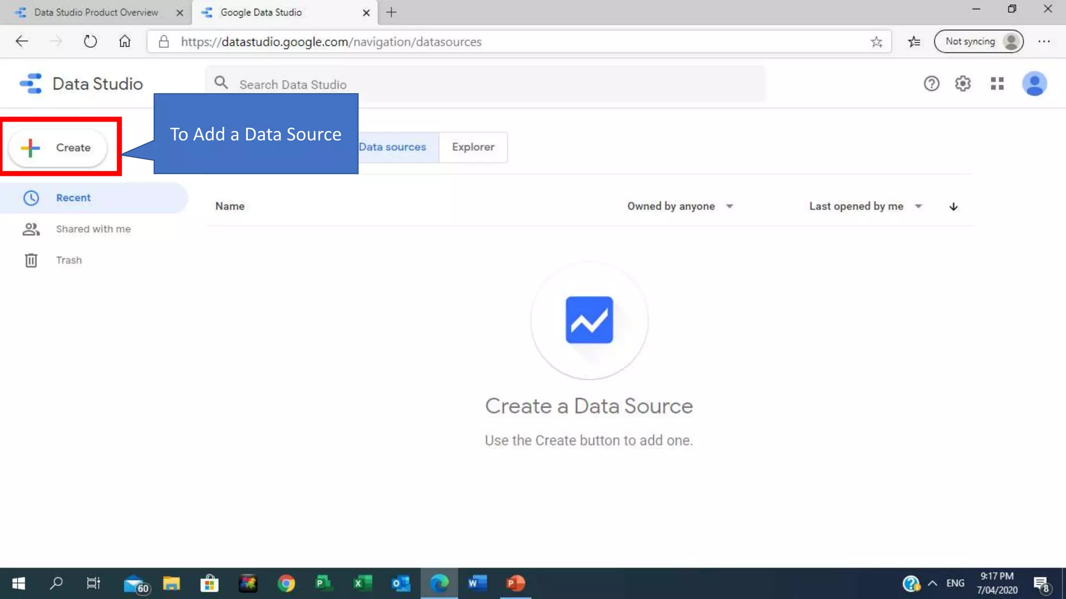Close the Google Data Studio tab
This screenshot has height=599, width=1066.
point(366,12)
